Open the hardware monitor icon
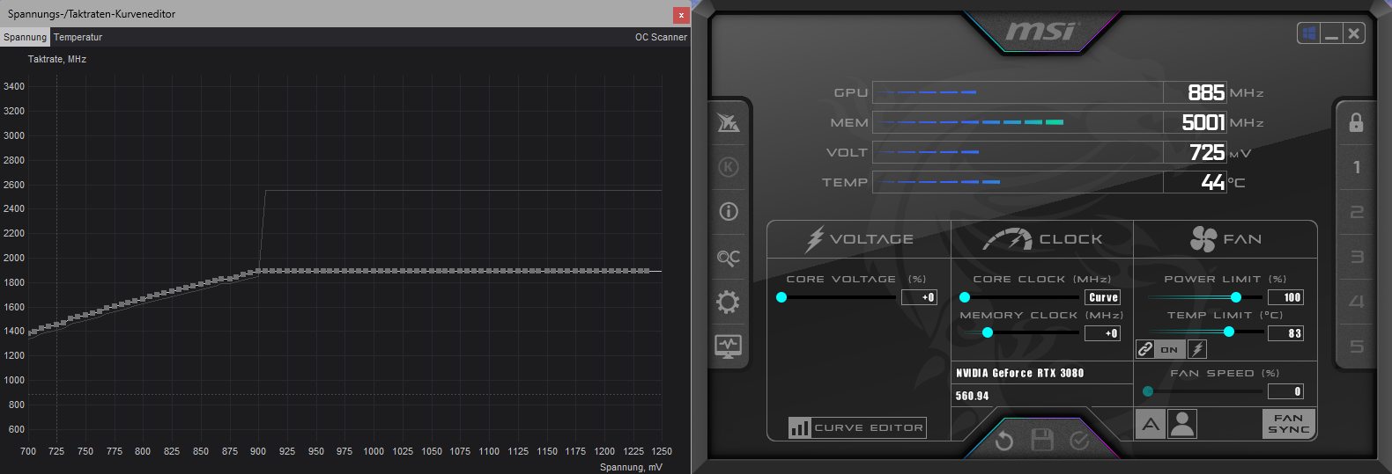 (729, 346)
